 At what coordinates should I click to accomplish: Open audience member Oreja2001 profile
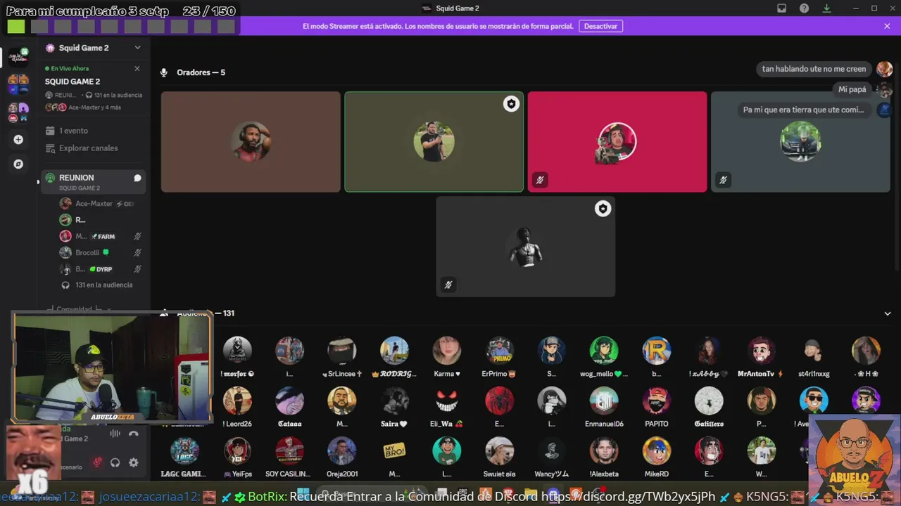341,457
